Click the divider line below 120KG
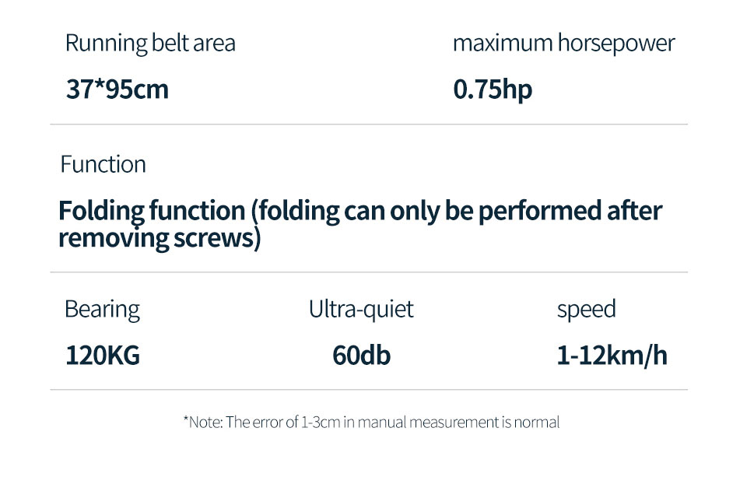Image resolution: width=747 pixels, height=498 pixels. (x=369, y=389)
